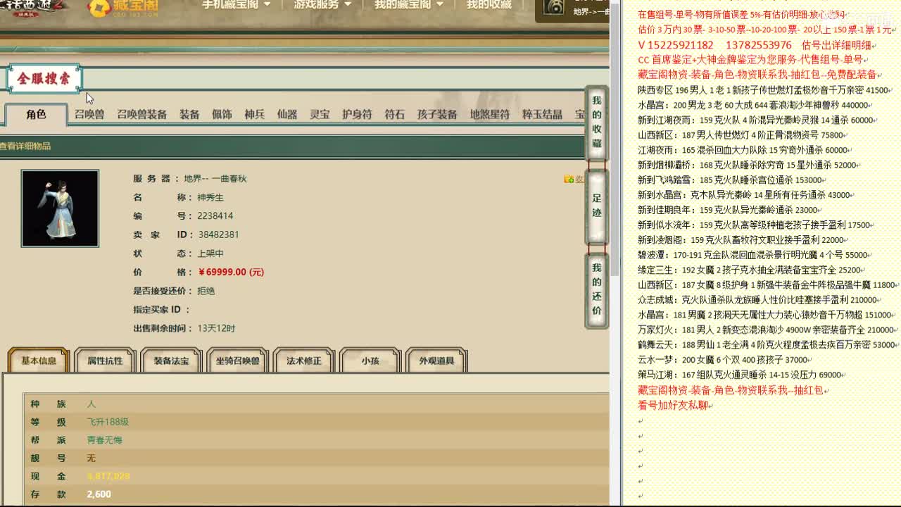Open the 法术修正 detail tab
901x507 pixels.
click(304, 361)
